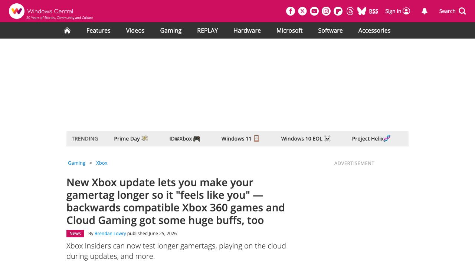Open the Bluesky butterfly icon
Screen dimensions: 475x267
pos(362,11)
